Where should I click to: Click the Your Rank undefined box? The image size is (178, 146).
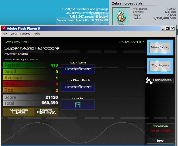78,69
